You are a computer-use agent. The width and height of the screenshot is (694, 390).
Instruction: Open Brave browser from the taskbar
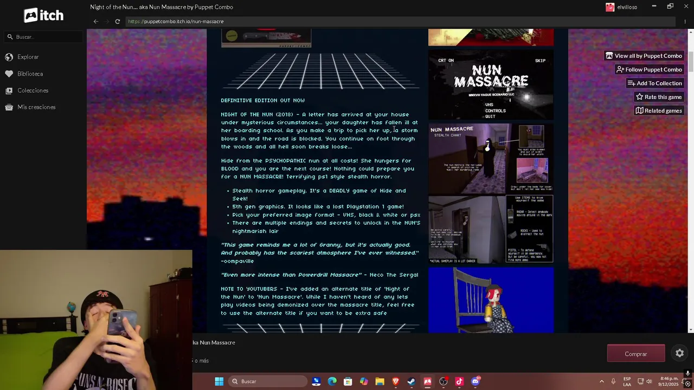click(x=395, y=381)
